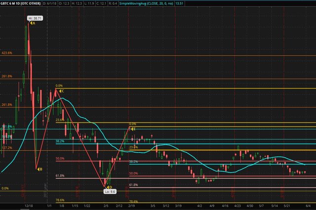Click the yellow A point marker

[33, 23]
